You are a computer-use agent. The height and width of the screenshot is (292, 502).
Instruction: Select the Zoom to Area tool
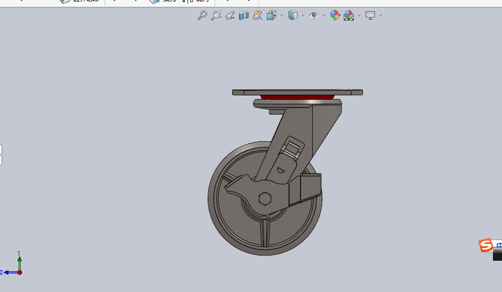216,15
